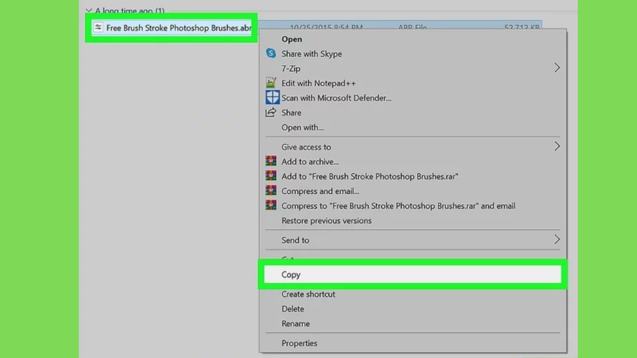Expand the Give access to submenu arrow
The height and width of the screenshot is (358, 637).
coord(557,147)
